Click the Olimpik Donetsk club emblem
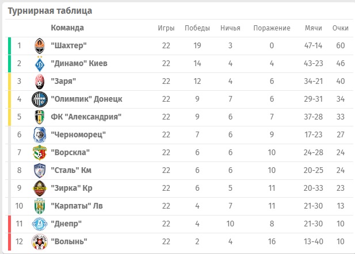The width and height of the screenshot is (355, 254). [39, 99]
